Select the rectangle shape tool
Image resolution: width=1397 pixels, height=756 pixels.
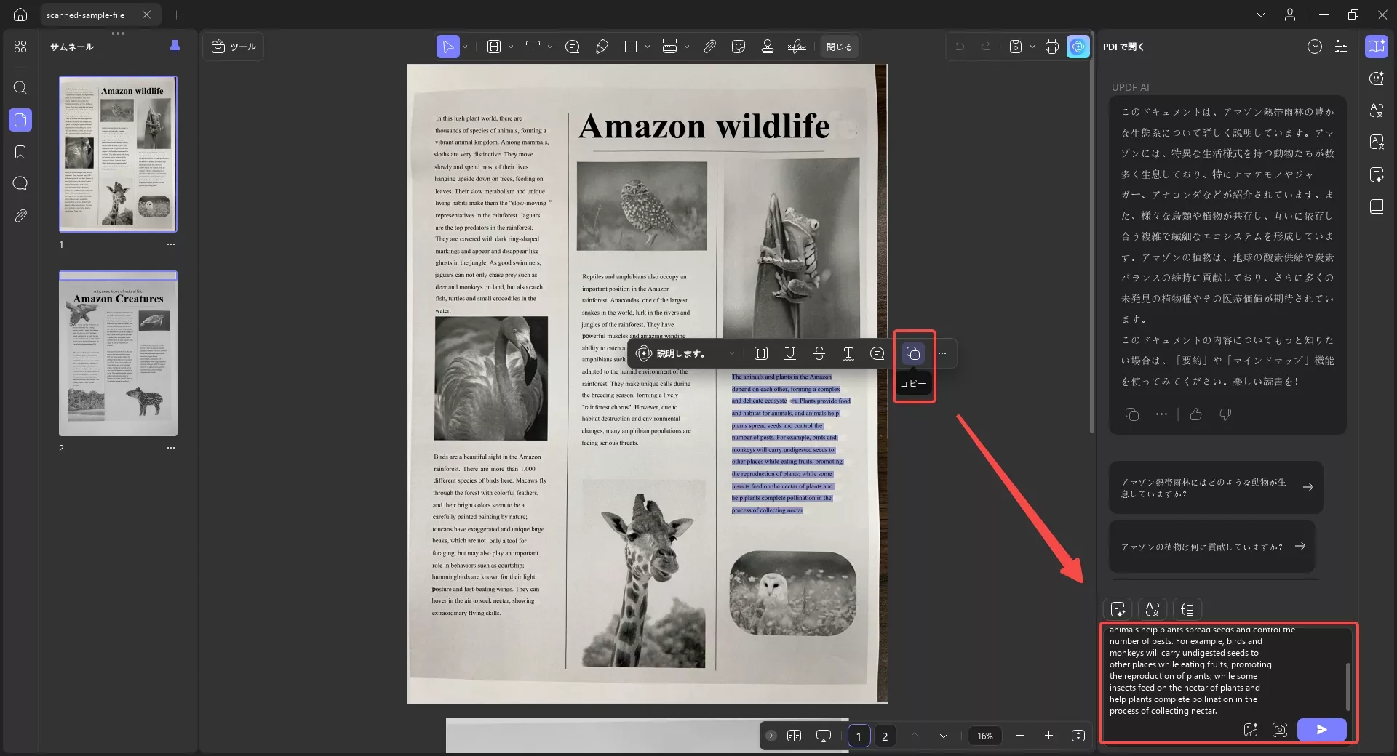pyautogui.click(x=631, y=47)
